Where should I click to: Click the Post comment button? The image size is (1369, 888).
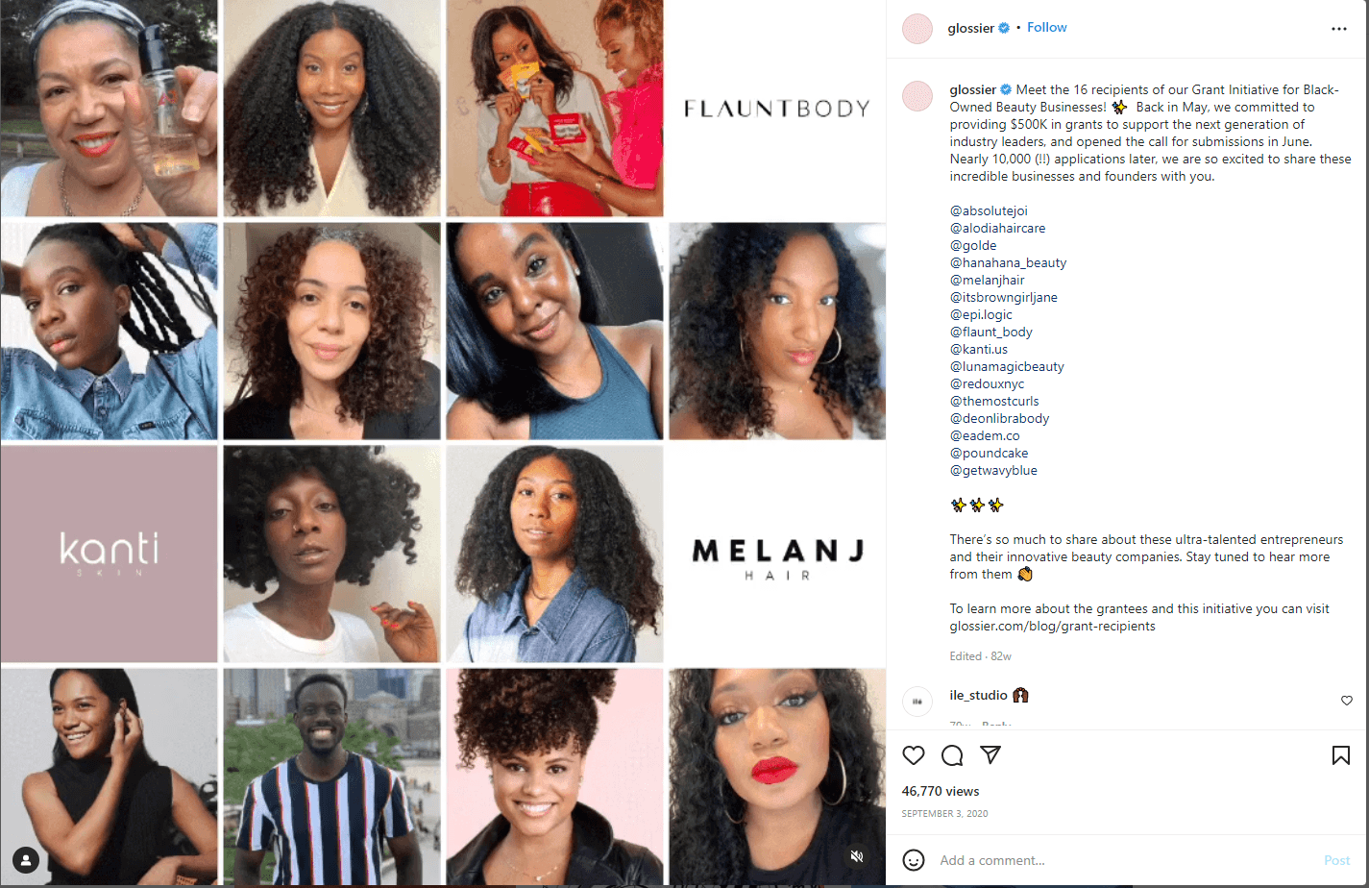1337,860
